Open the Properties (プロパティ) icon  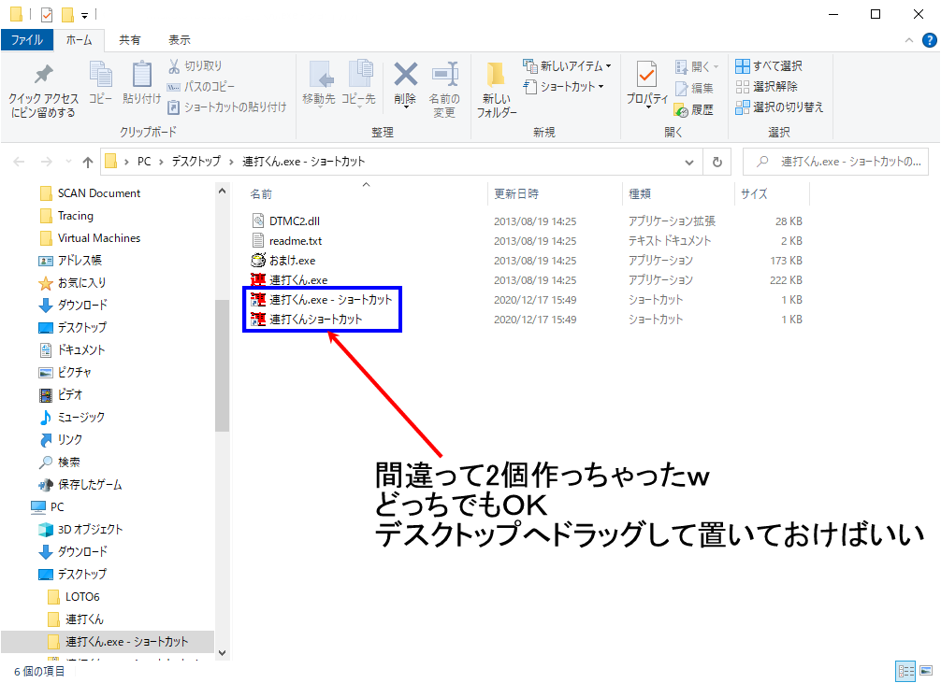pos(646,76)
